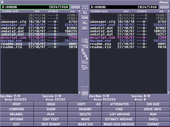
Task: Click the SWAP panels control
Action: (x=85, y=54)
